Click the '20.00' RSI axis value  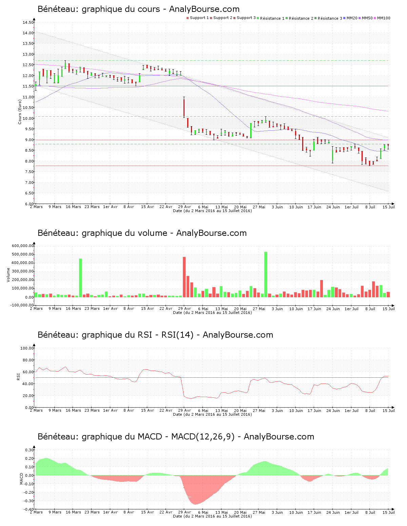[28, 396]
